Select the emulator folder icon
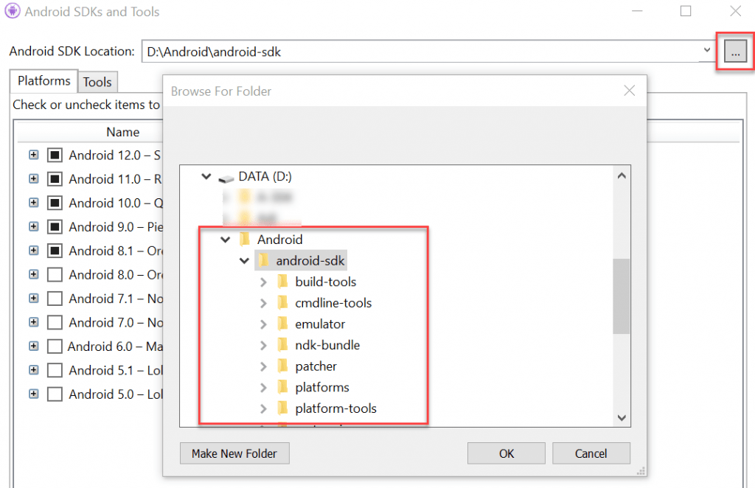 tap(283, 324)
